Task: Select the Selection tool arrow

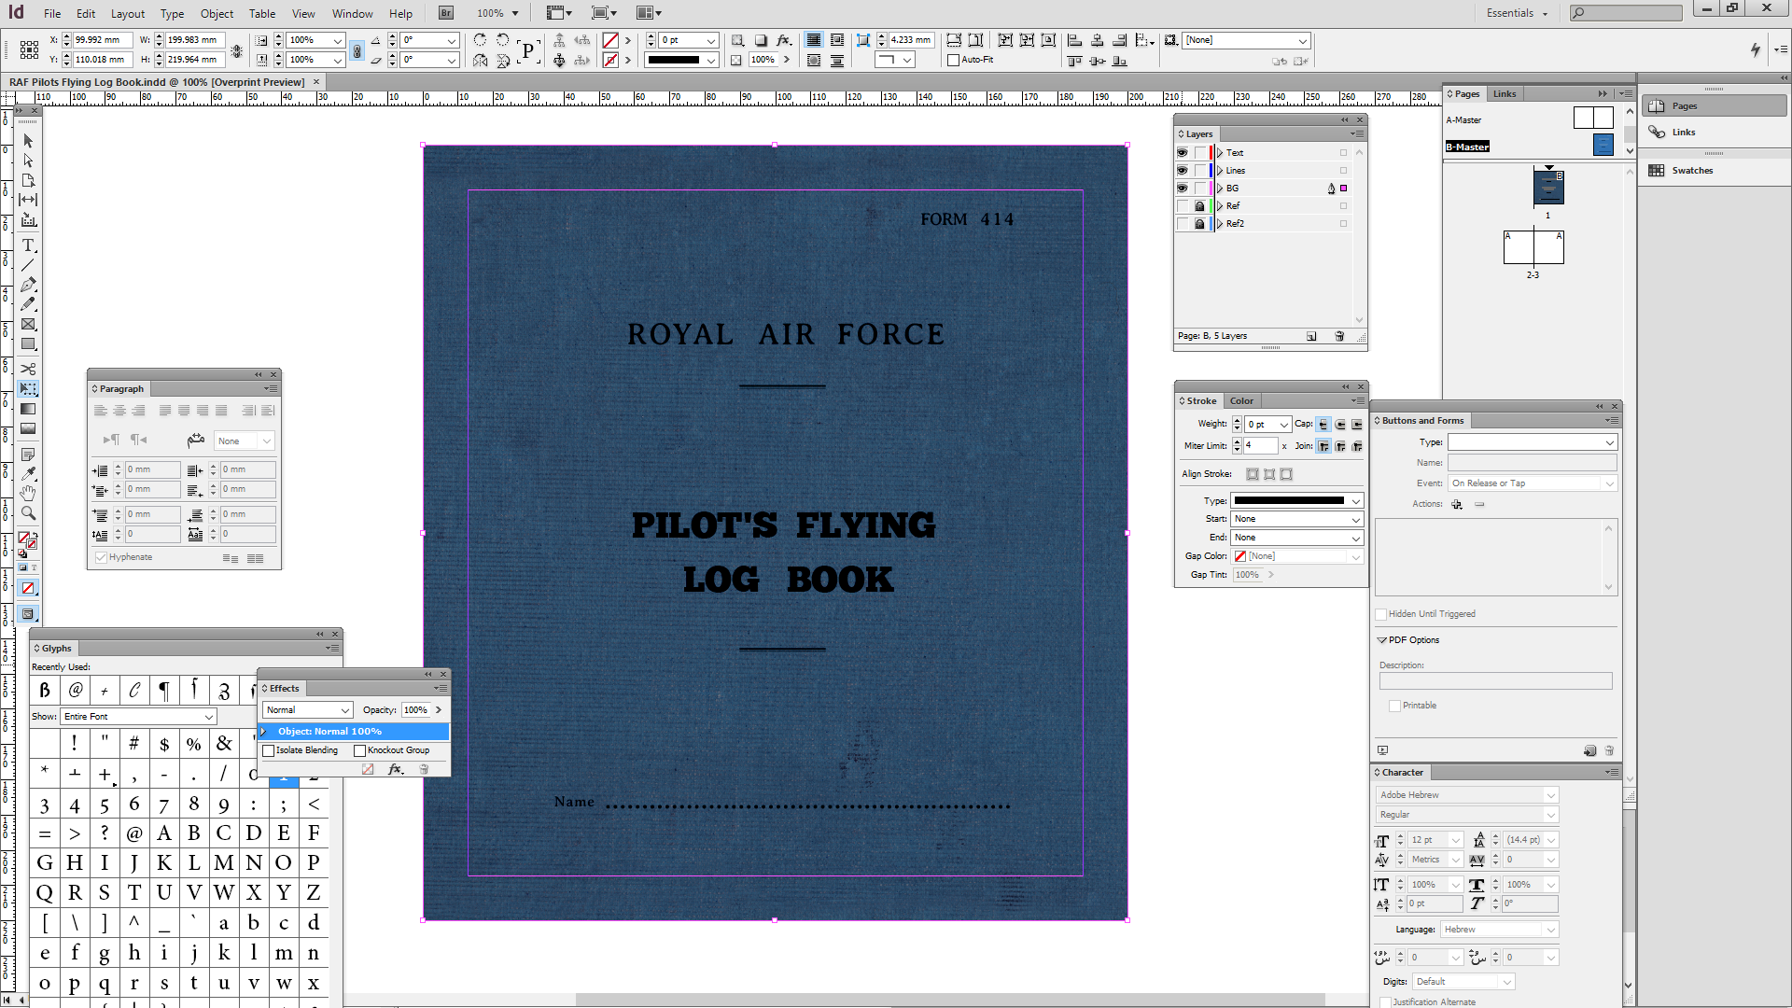Action: click(x=28, y=141)
